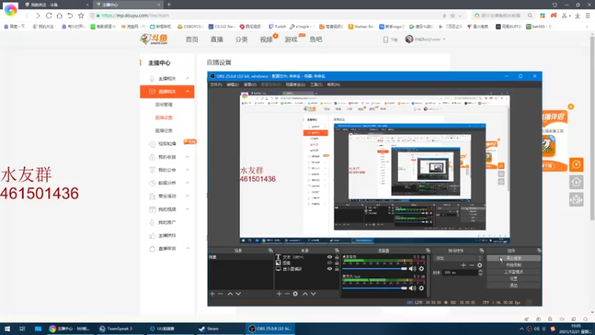This screenshot has width=595, height=335.
Task: Pop out the 混音器 mixer dock
Action: click(x=428, y=251)
